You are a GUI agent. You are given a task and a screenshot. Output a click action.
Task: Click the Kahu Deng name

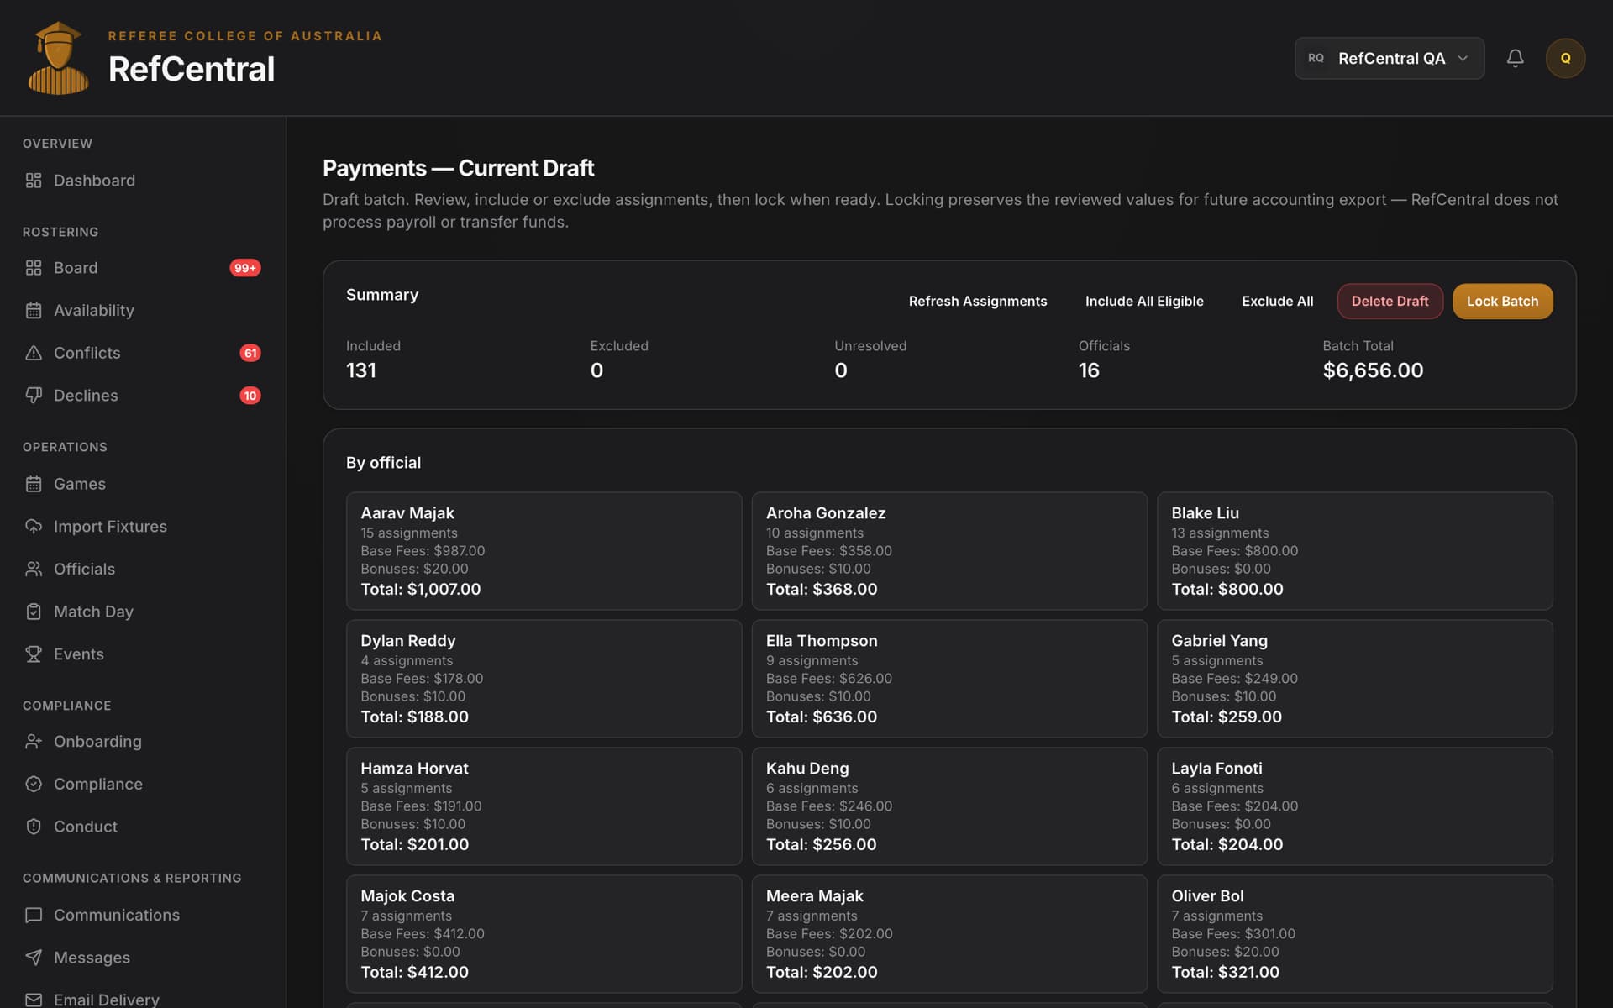[807, 769]
